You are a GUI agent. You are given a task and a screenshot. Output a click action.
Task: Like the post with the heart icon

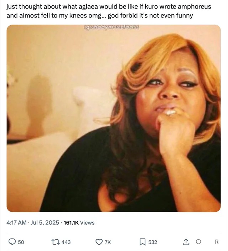[99, 242]
